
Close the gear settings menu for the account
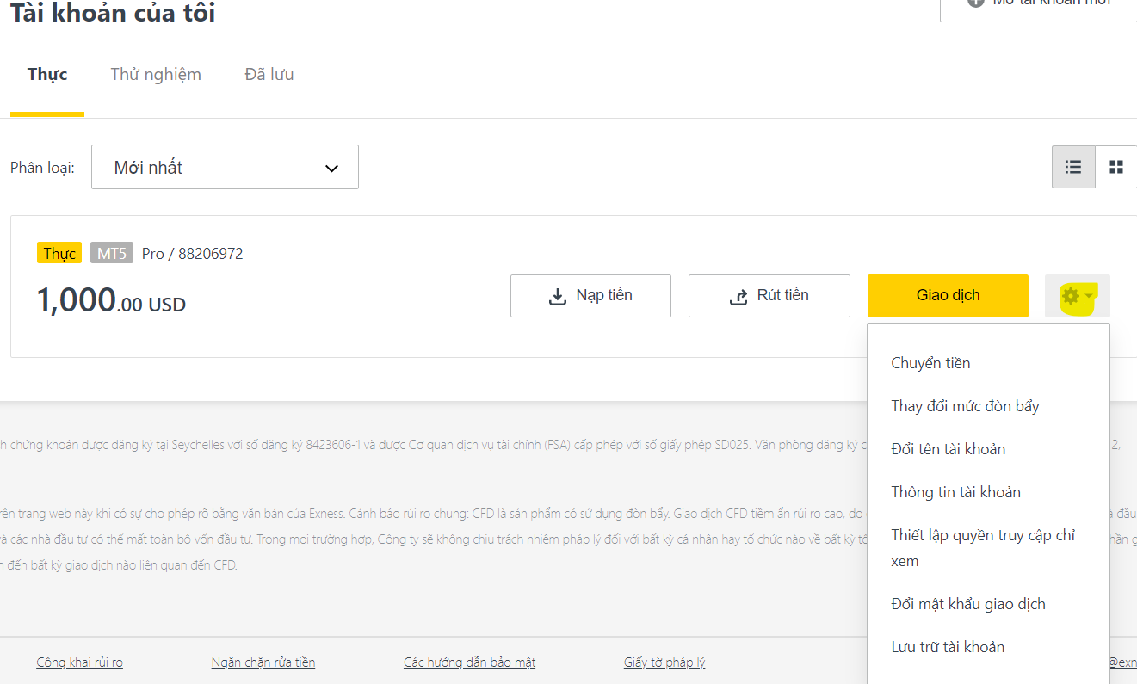(1077, 296)
